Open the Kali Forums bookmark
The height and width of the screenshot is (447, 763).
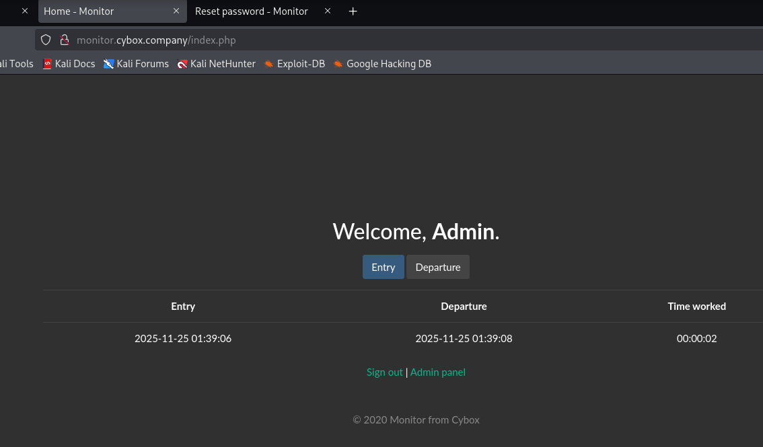point(136,64)
